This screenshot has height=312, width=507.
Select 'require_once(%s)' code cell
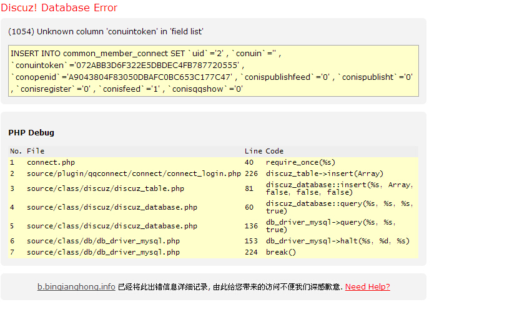[x=301, y=162]
